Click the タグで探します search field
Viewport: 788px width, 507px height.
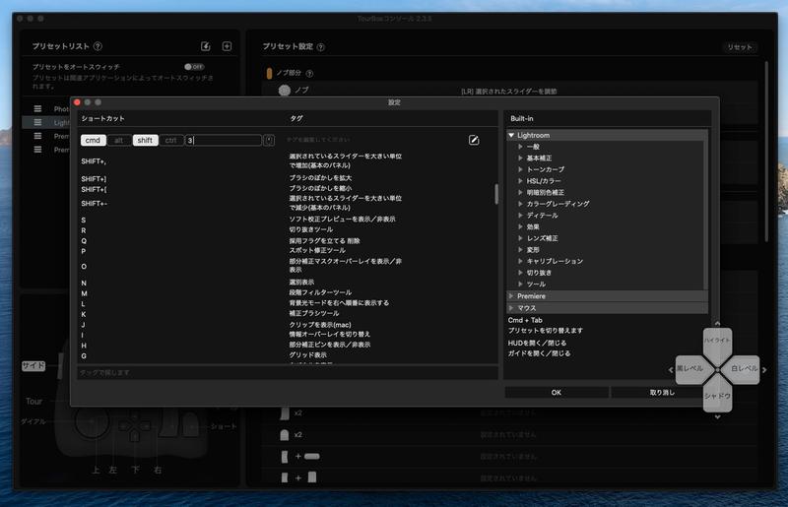point(288,372)
